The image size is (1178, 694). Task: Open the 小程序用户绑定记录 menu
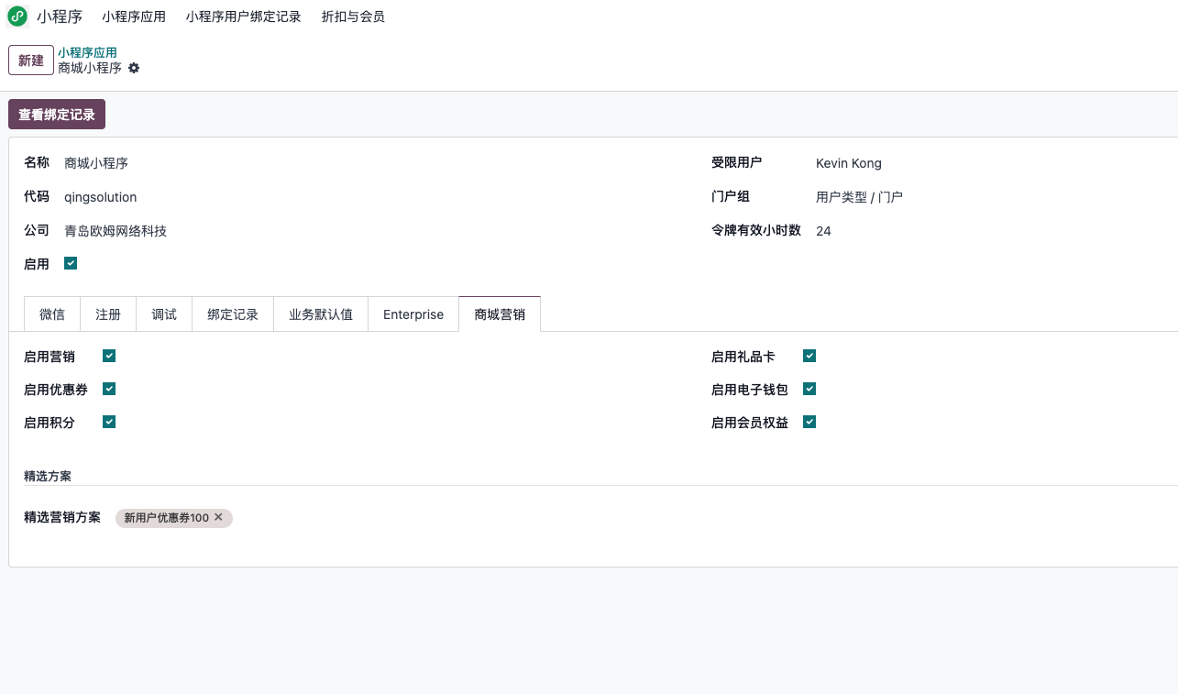pyautogui.click(x=243, y=17)
